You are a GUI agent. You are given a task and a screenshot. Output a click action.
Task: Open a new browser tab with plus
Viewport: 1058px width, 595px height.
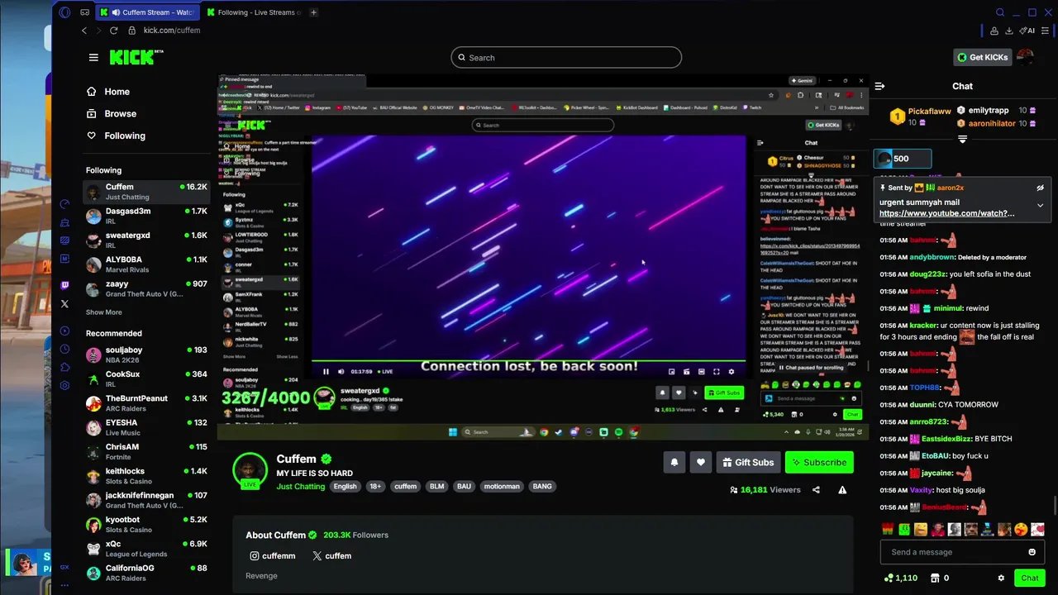click(x=314, y=12)
